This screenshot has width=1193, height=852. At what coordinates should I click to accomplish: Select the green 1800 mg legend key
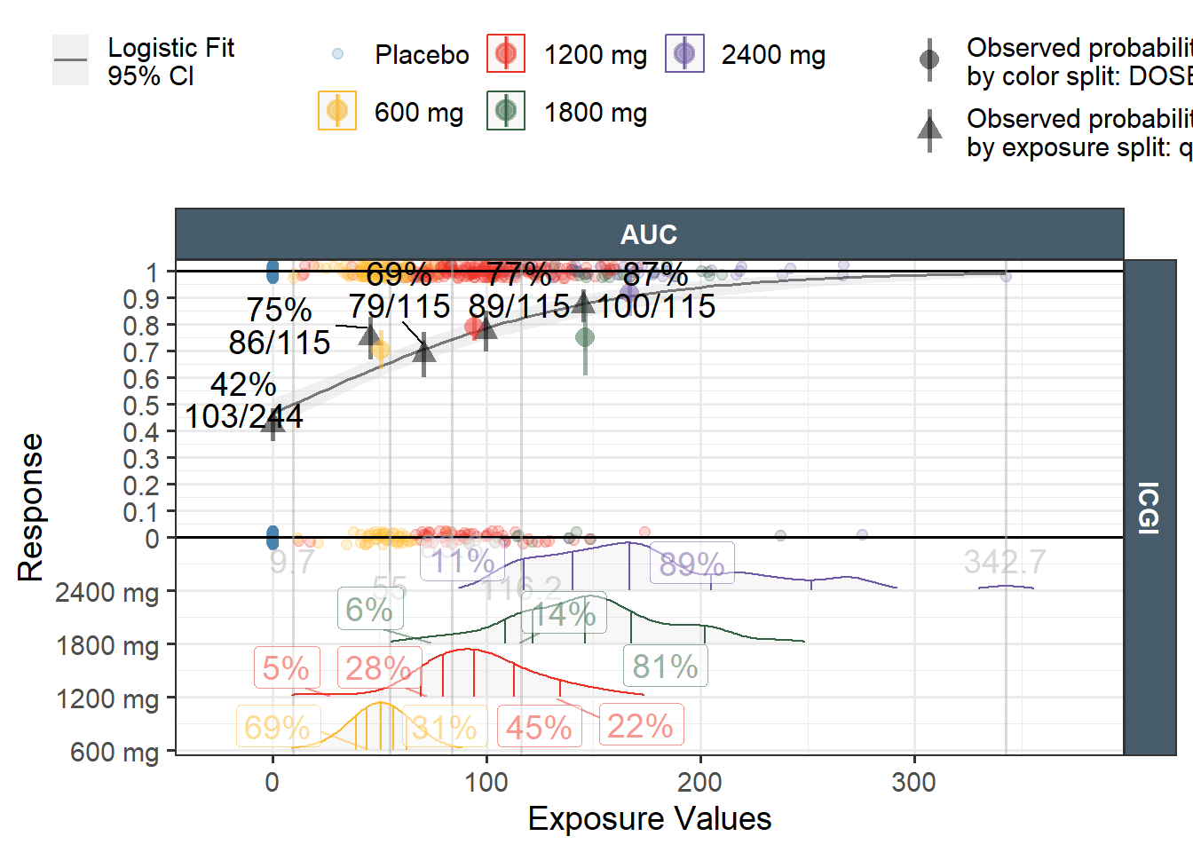coord(506,111)
